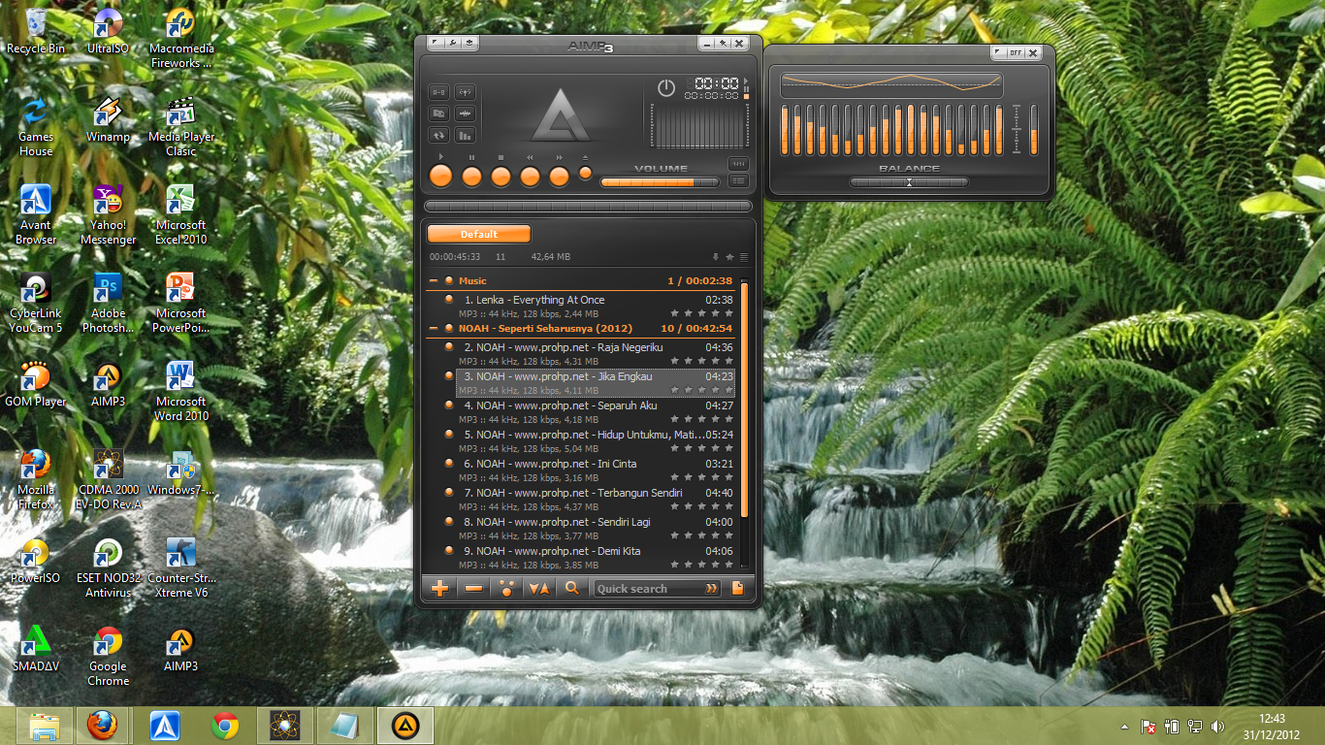Adjust the BALANCE slider
Image resolution: width=1325 pixels, height=745 pixels.
click(909, 181)
